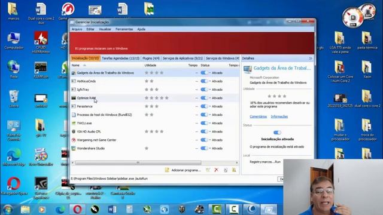Open the pasta térmica folder on desktop
The image size is (383, 215).
coord(367,41)
